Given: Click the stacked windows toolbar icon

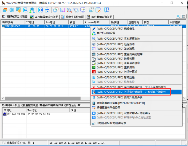Looking at the screenshot, I should pos(5,10).
